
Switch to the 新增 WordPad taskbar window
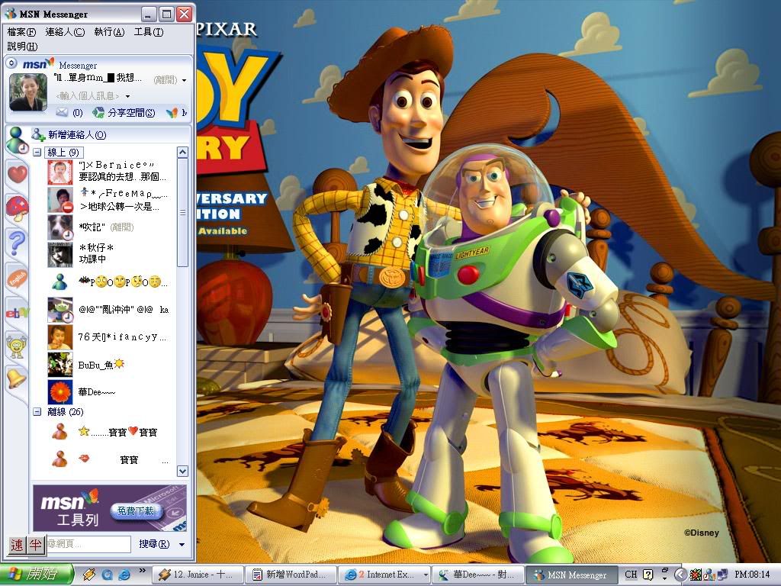point(290,575)
